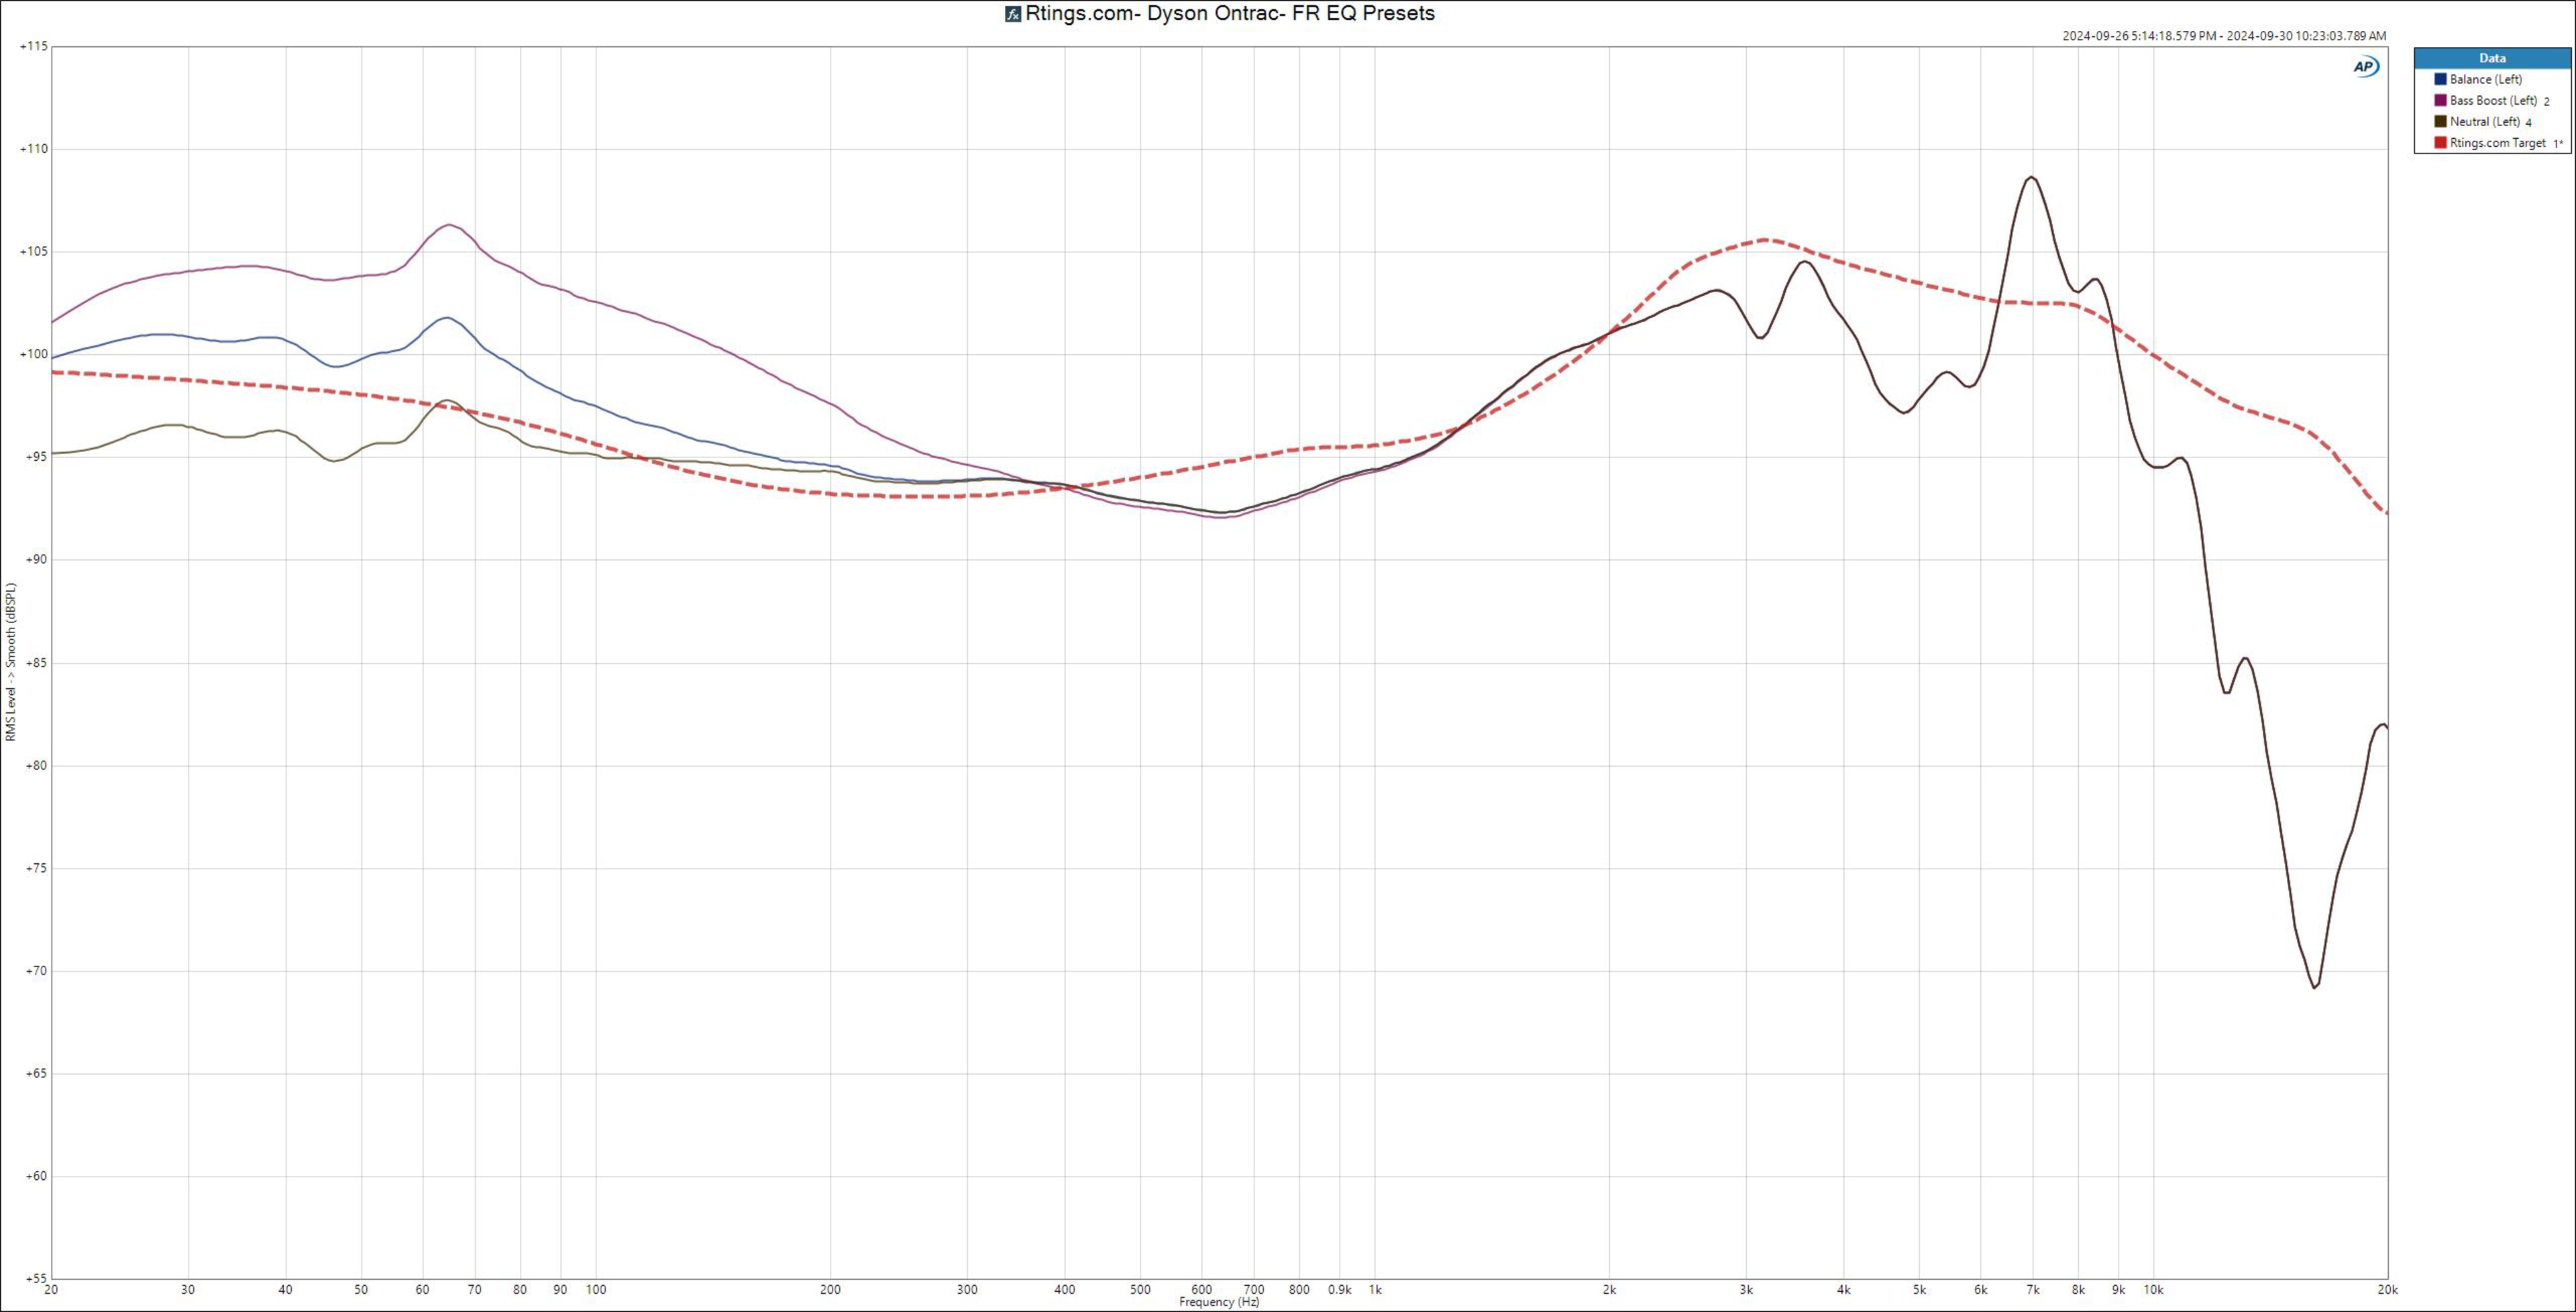Viewport: 2576px width, 1312px height.
Task: Select the Rtings.com Target legend entry
Action: (x=2497, y=143)
